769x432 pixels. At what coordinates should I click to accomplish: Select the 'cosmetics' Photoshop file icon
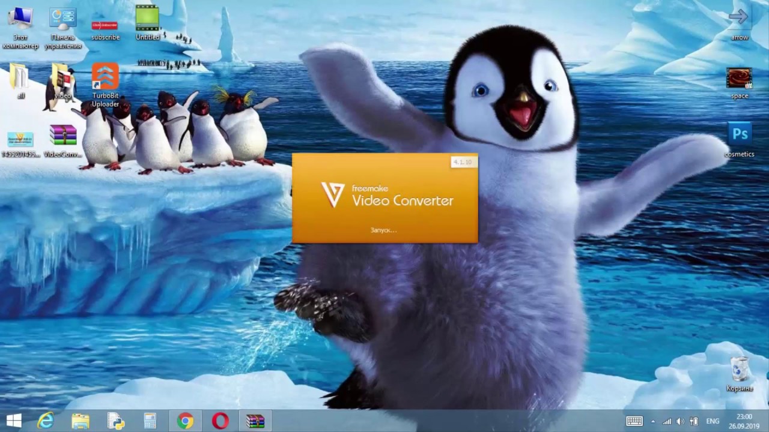tap(740, 140)
